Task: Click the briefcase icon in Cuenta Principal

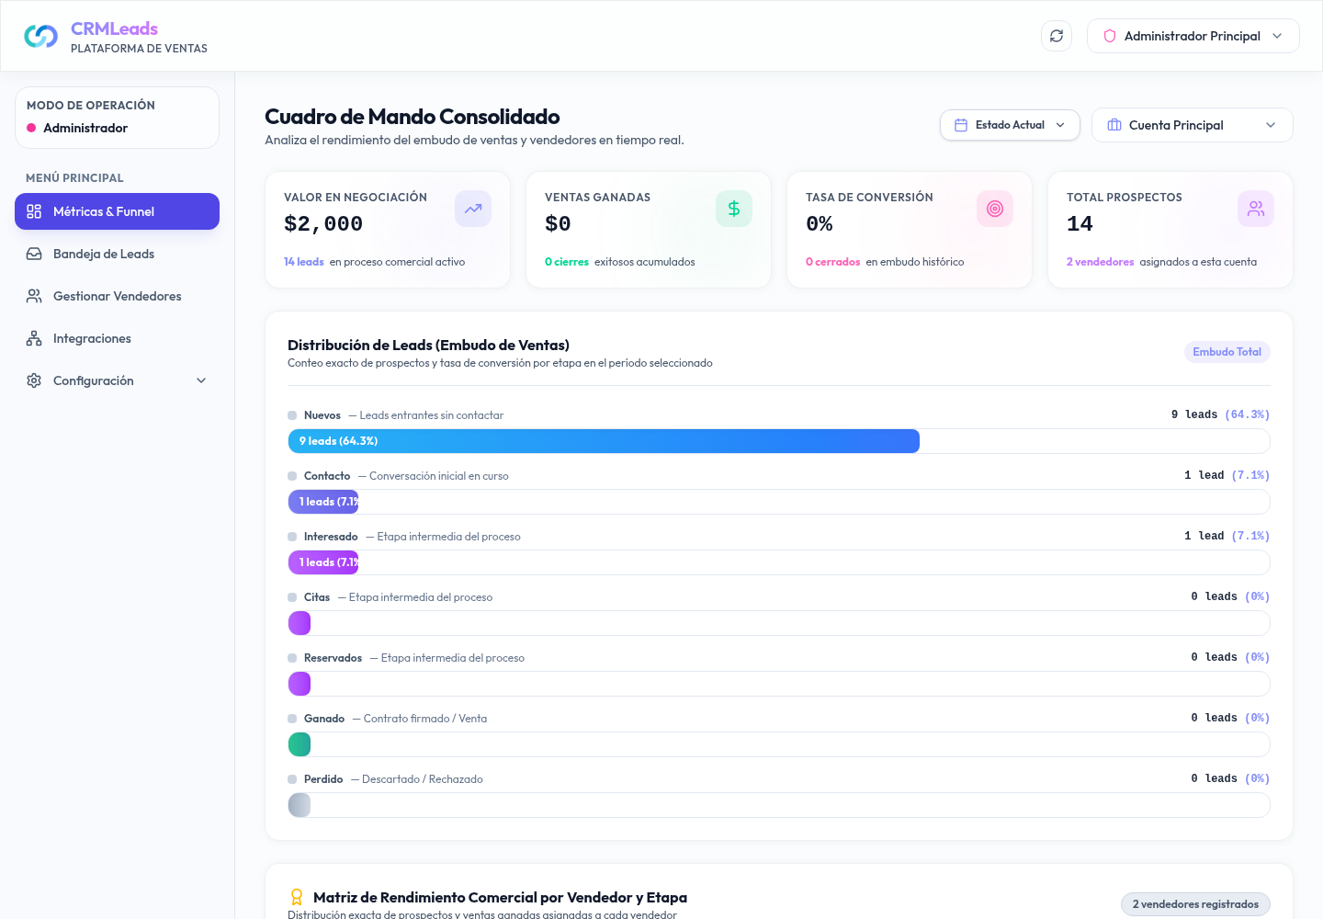Action: pos(1114,125)
